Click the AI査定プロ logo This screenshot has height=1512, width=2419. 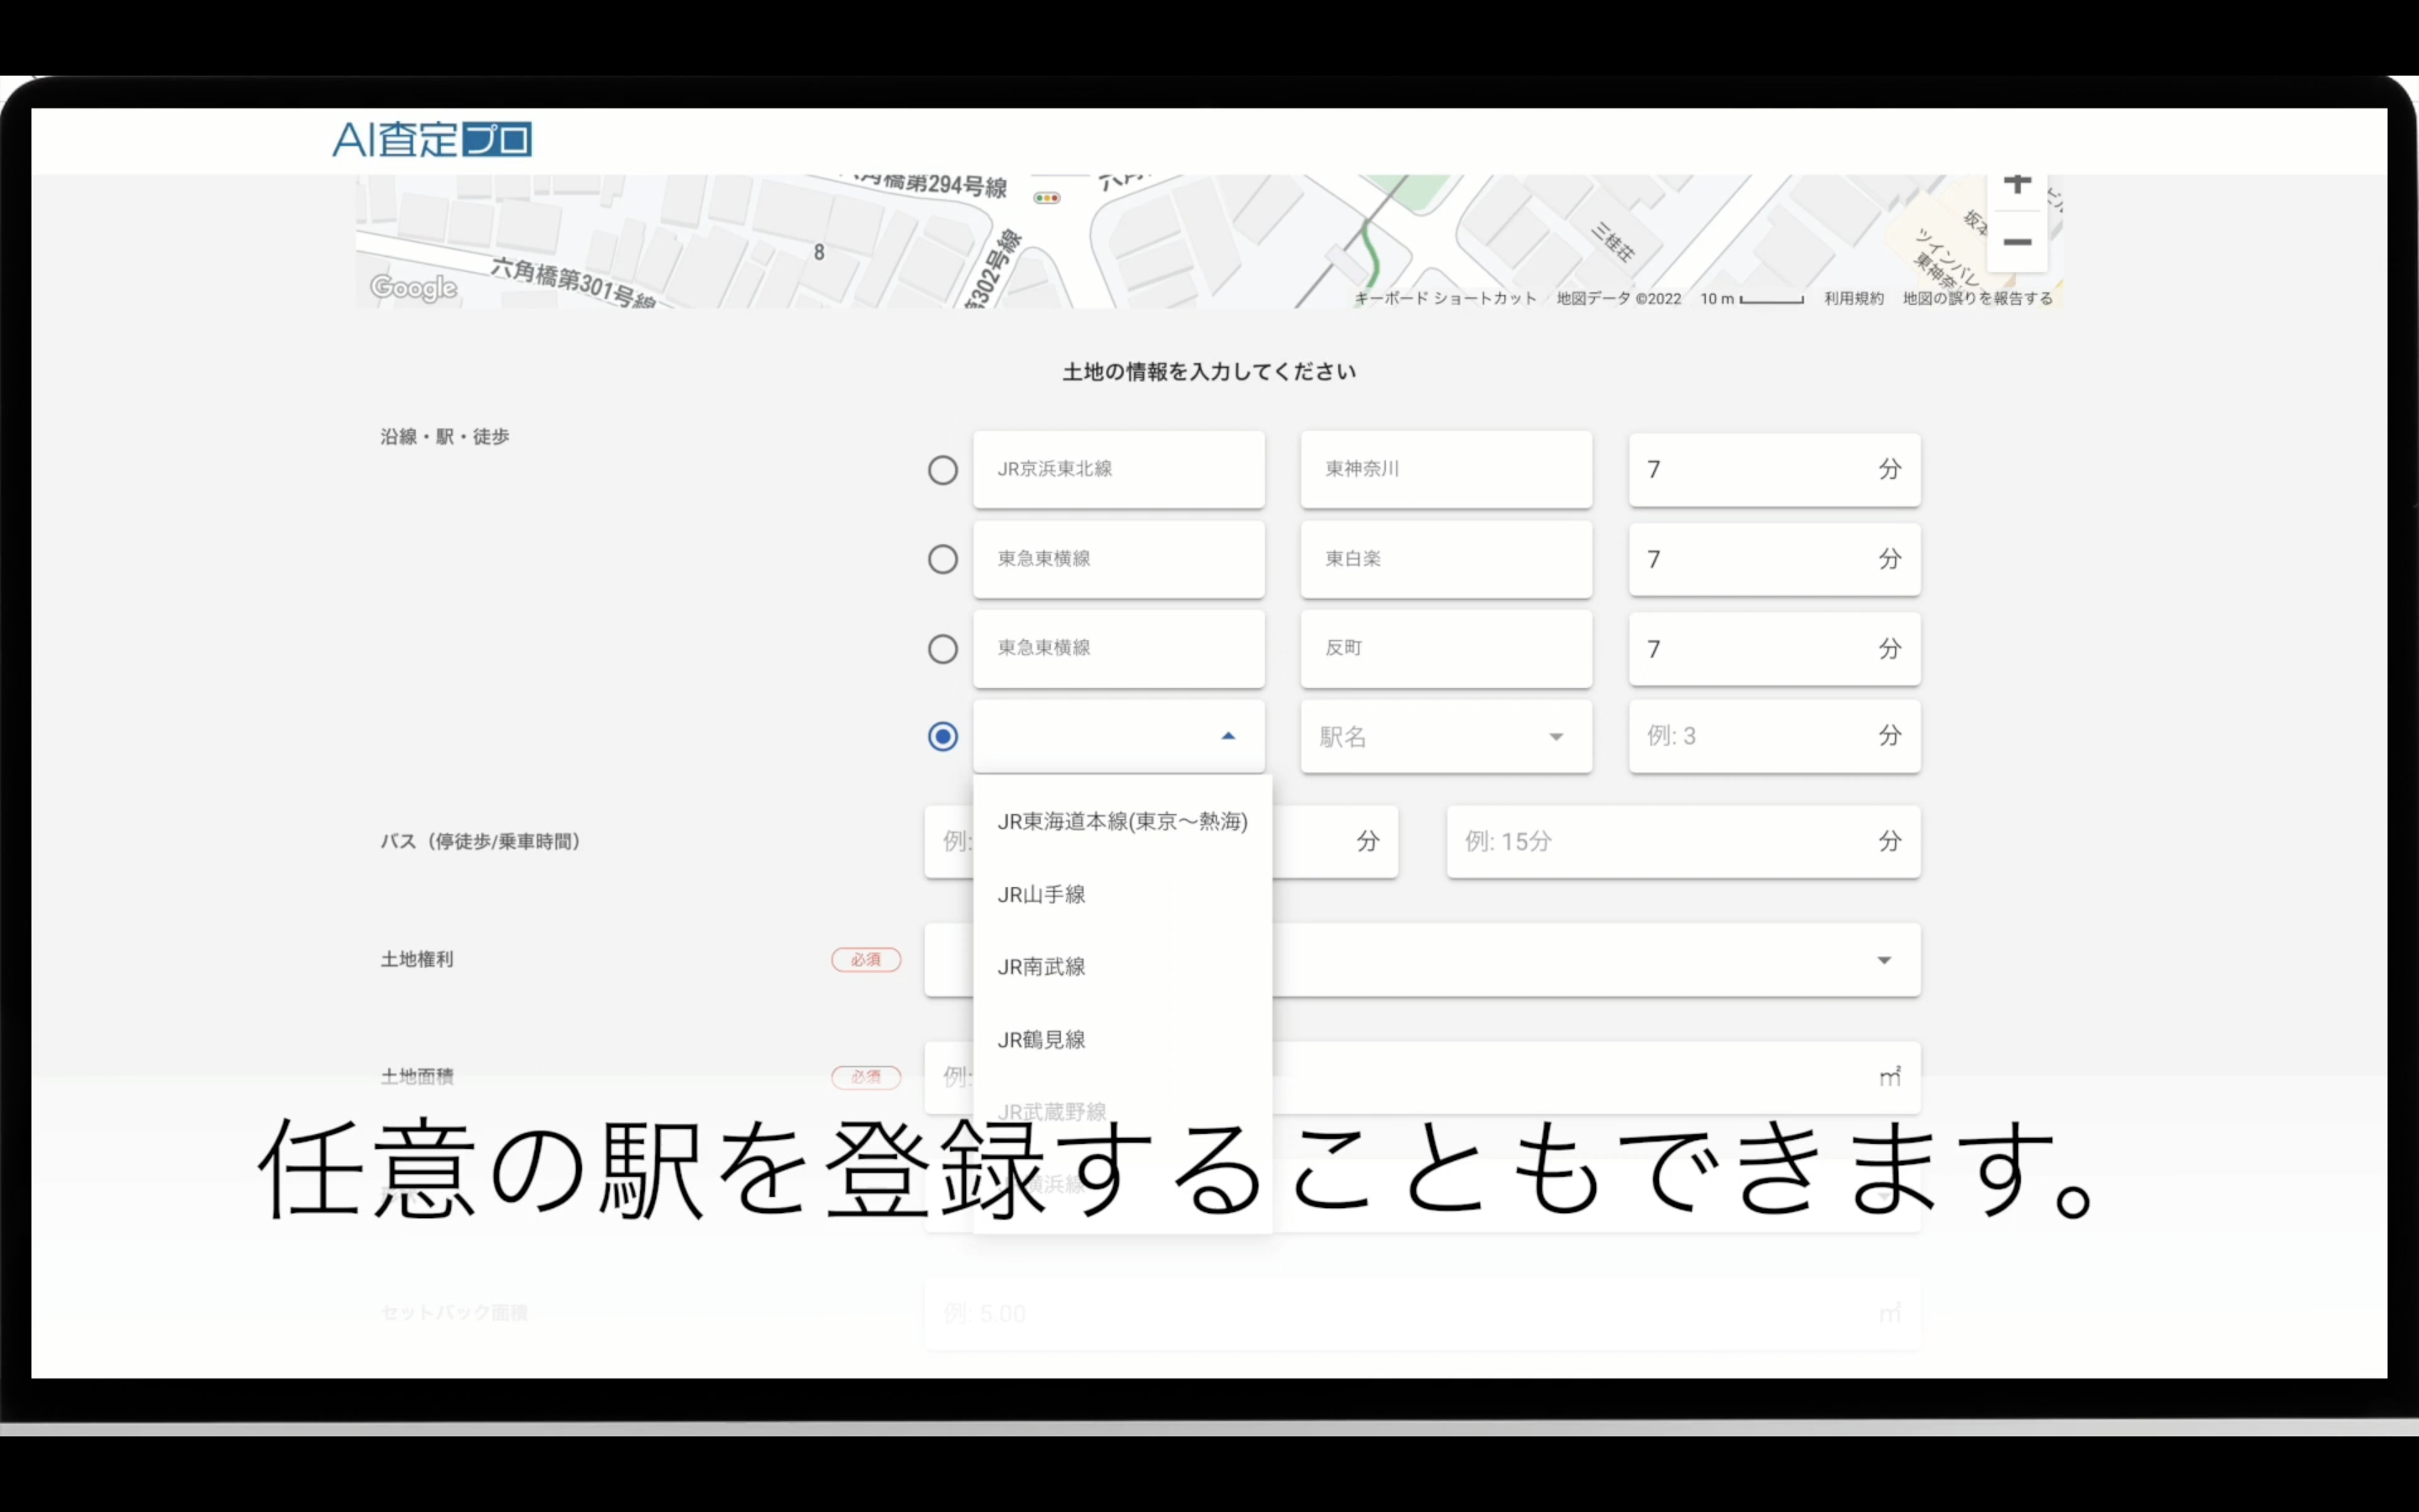coord(432,139)
